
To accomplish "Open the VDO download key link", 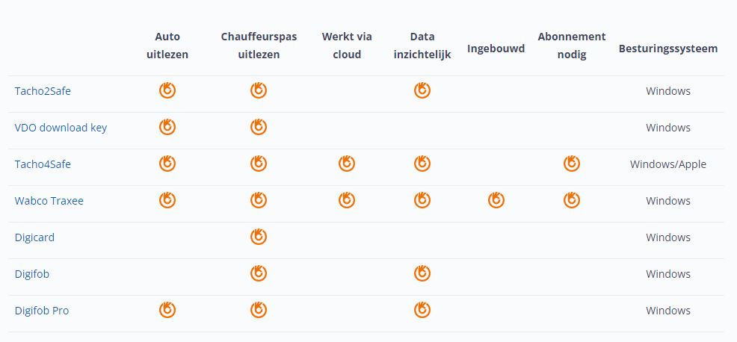I will pos(61,127).
